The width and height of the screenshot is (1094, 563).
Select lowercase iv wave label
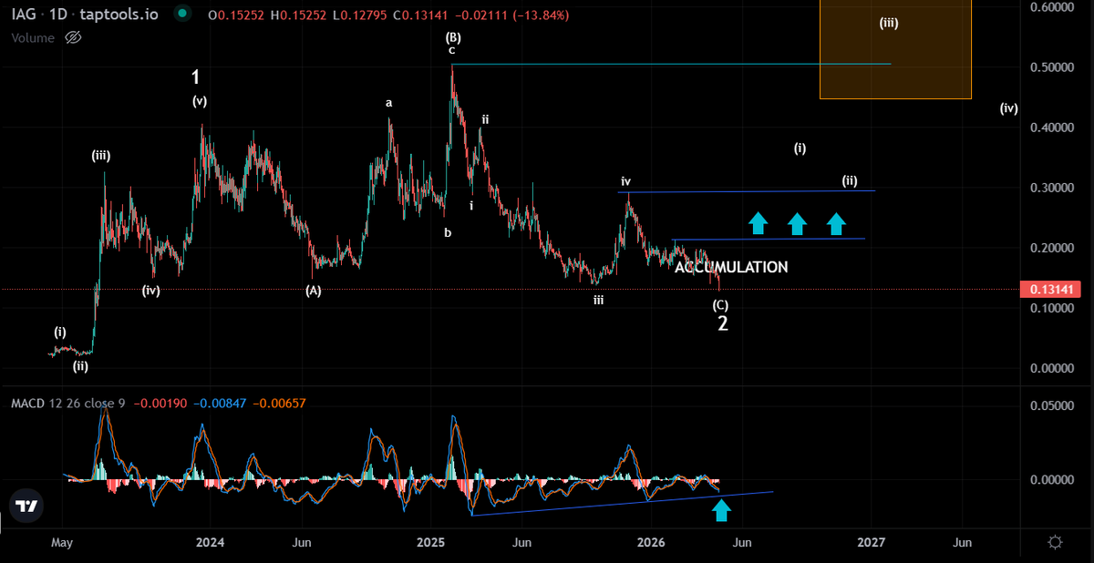tap(626, 181)
